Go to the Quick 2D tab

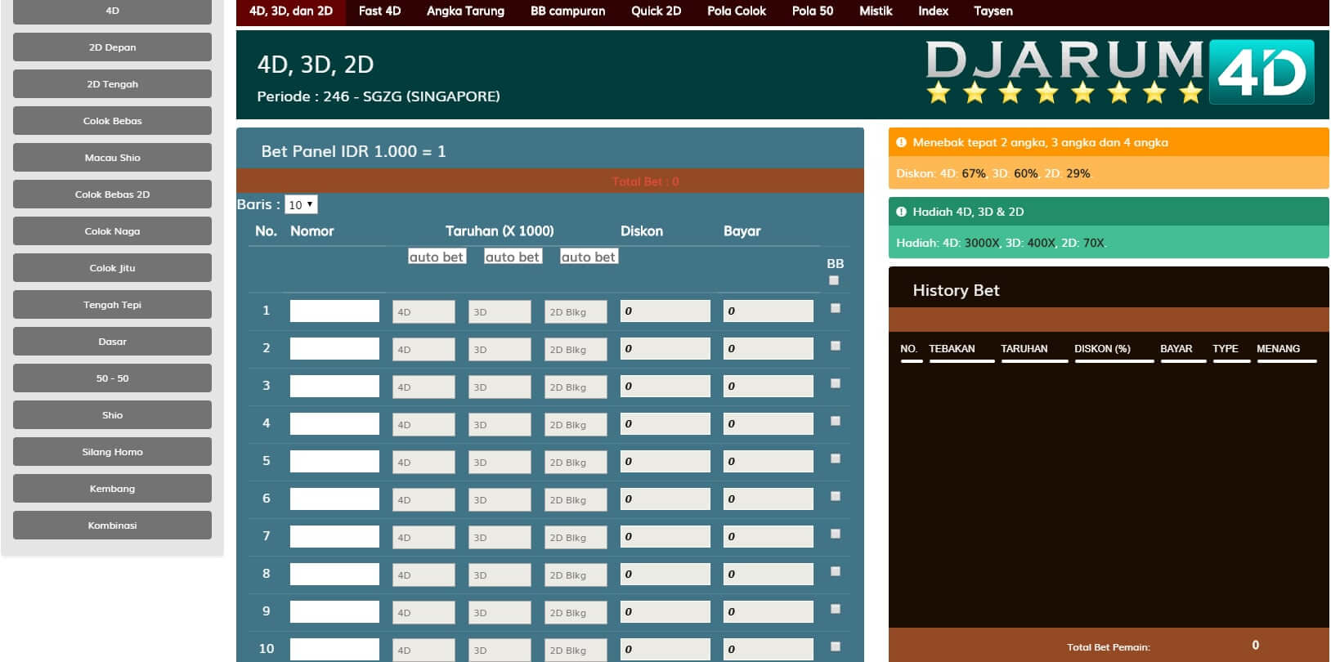(x=656, y=11)
